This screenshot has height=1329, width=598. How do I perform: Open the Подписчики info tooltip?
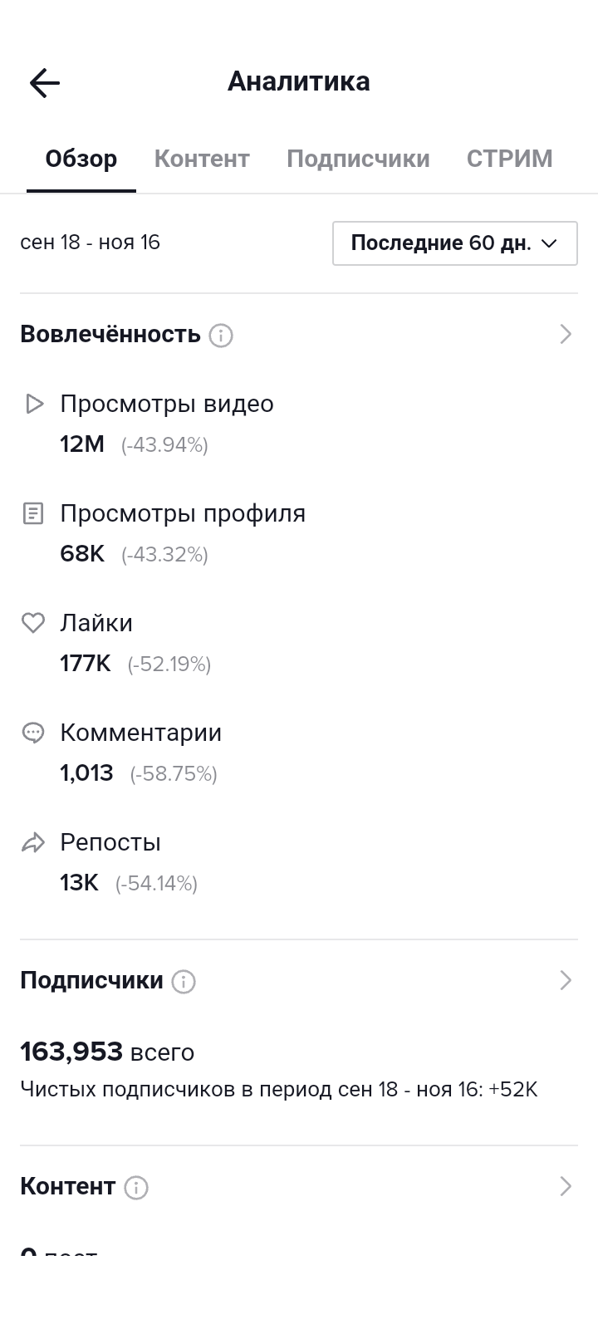pos(181,981)
